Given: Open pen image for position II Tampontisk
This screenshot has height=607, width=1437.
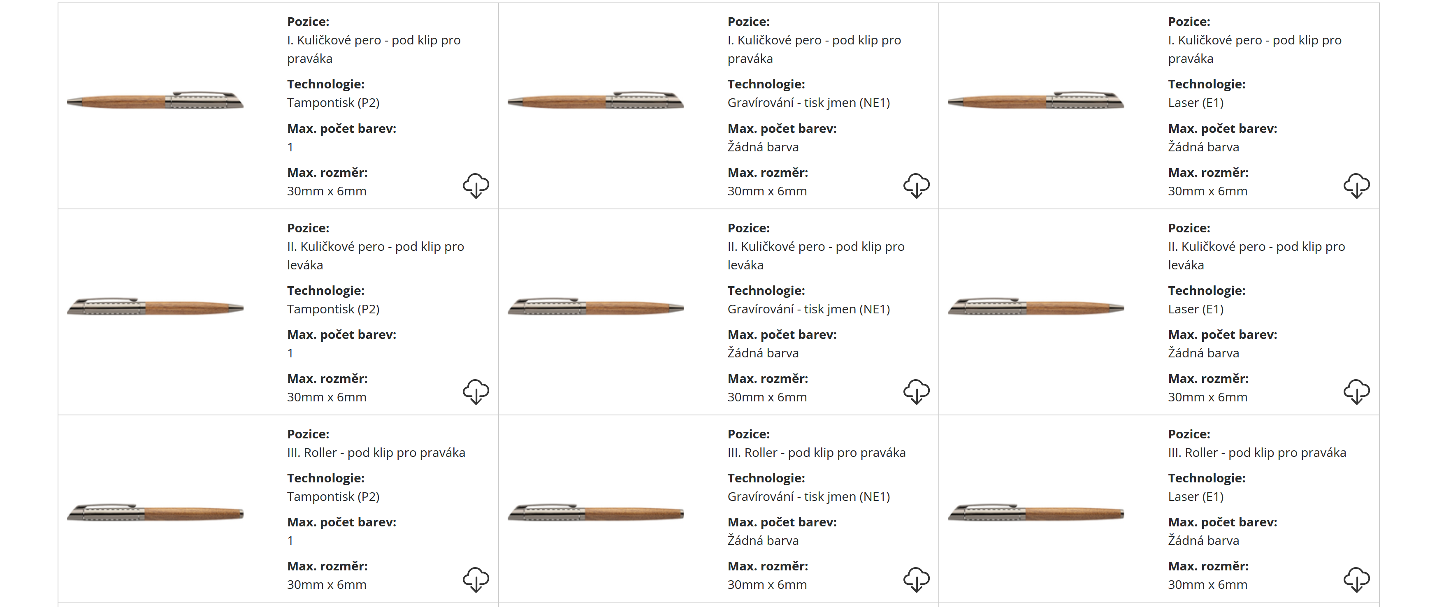Looking at the screenshot, I should coord(155,306).
